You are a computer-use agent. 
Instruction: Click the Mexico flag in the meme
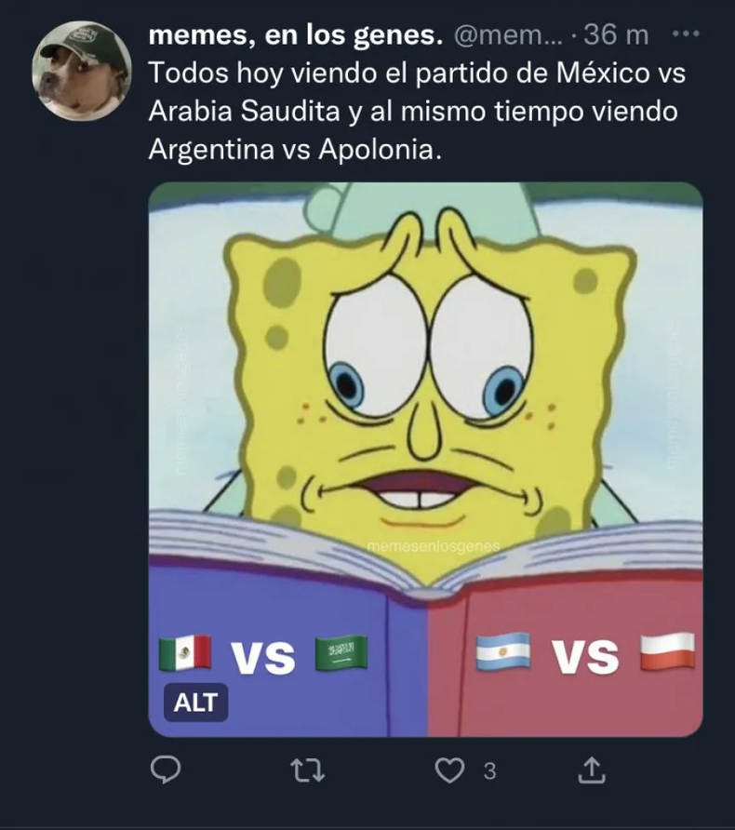[184, 652]
